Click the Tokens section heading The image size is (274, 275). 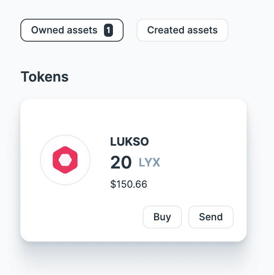(x=44, y=77)
